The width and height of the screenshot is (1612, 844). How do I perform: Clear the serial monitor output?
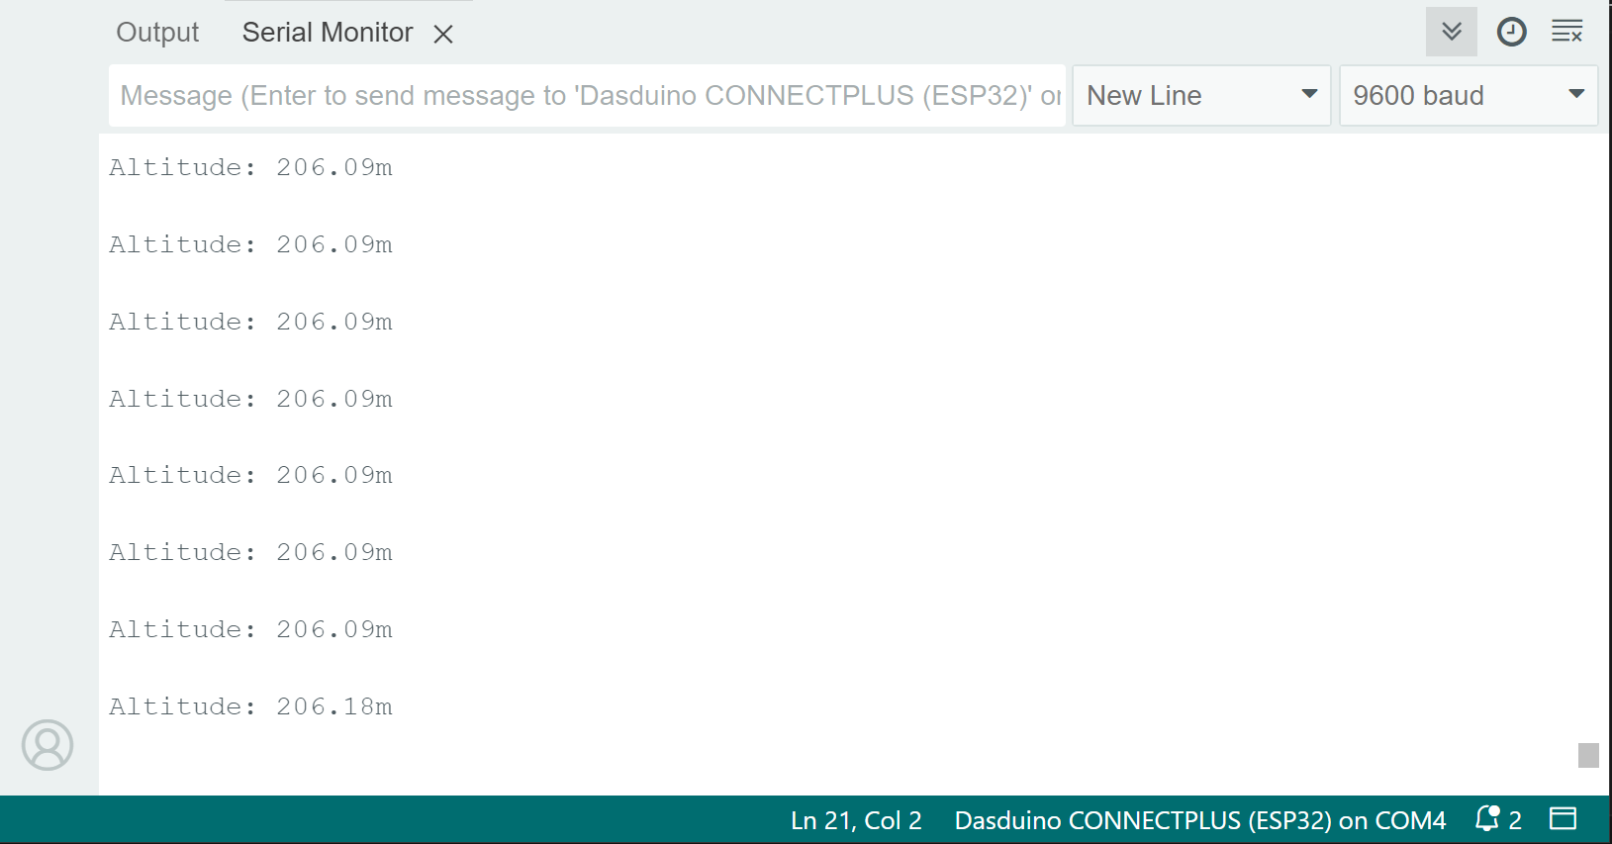[x=1566, y=32]
